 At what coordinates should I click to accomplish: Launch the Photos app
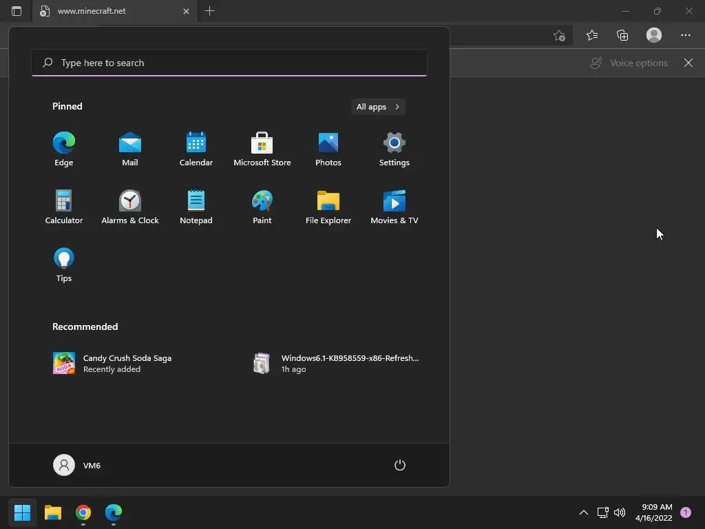point(328,149)
